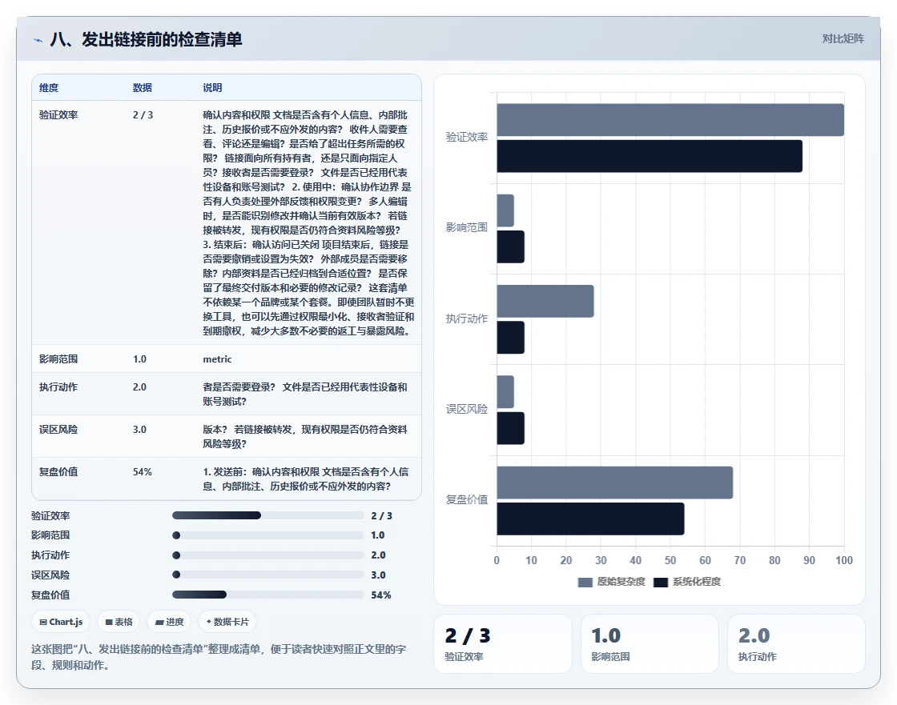Open the 1.0 影响范围 data card
The image size is (897, 705).
pos(650,644)
